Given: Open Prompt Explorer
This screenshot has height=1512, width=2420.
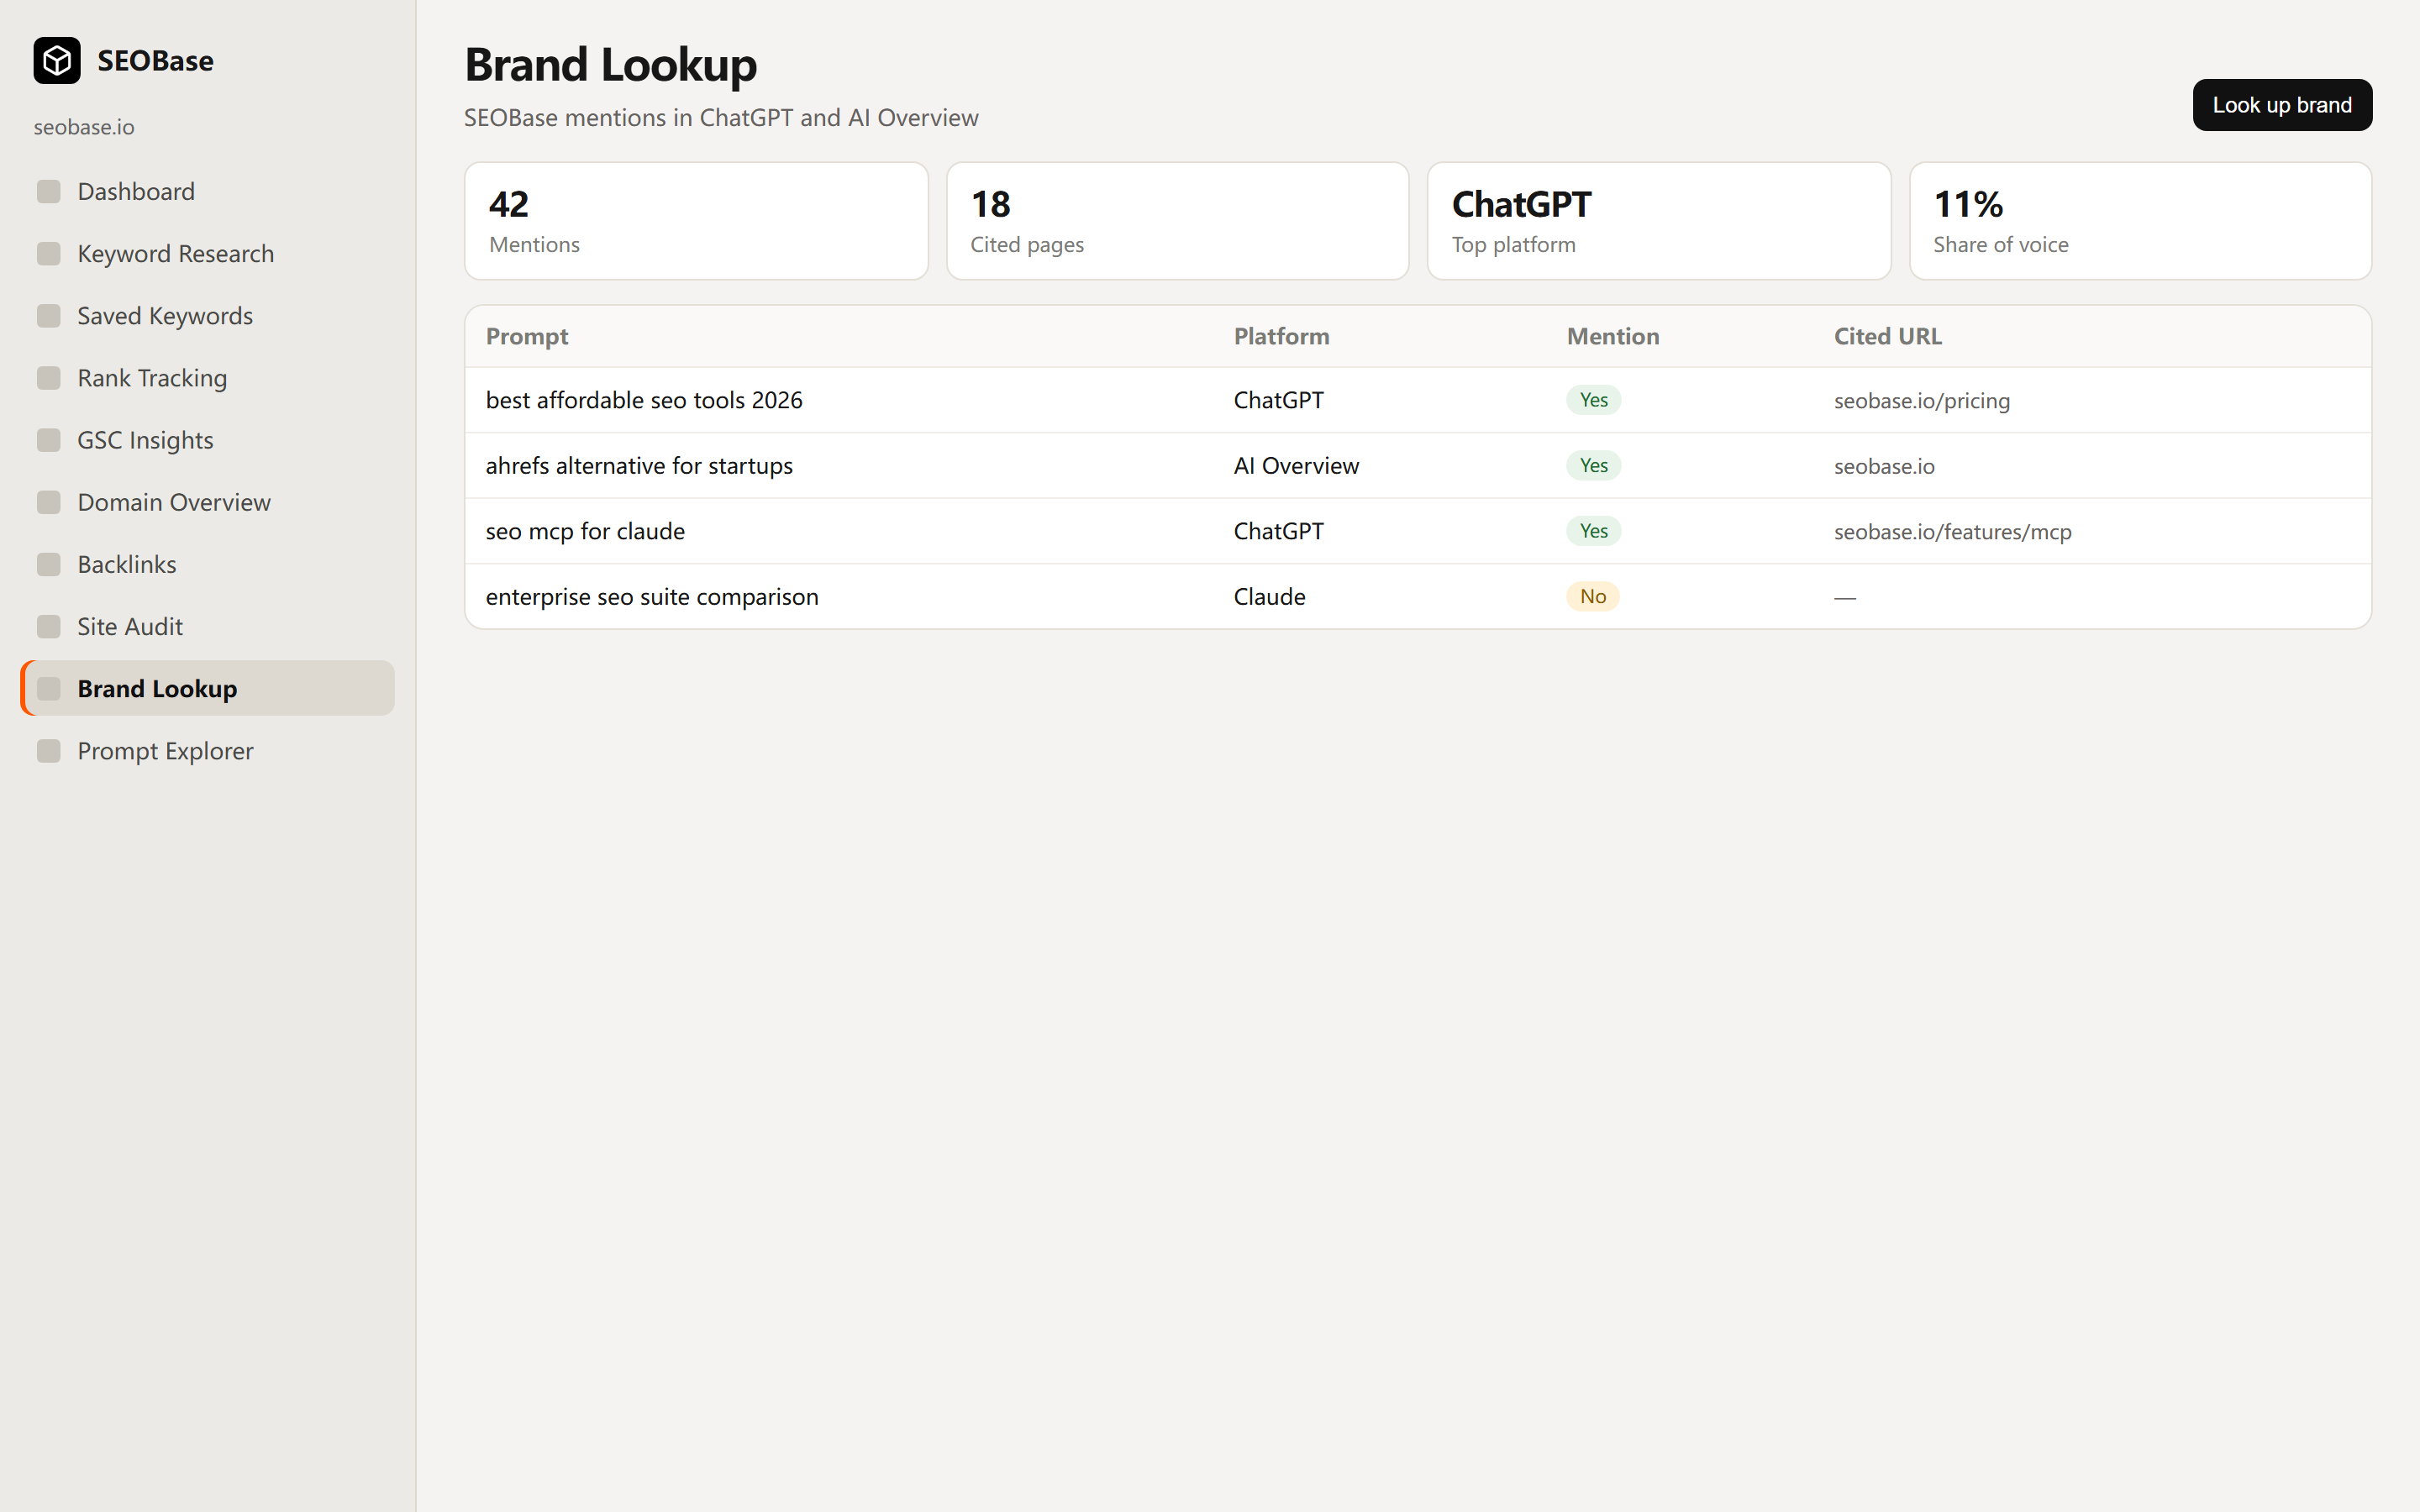Looking at the screenshot, I should pyautogui.click(x=208, y=751).
